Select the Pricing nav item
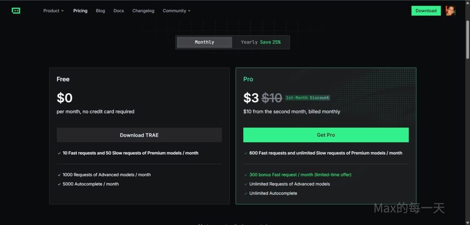 [80, 11]
